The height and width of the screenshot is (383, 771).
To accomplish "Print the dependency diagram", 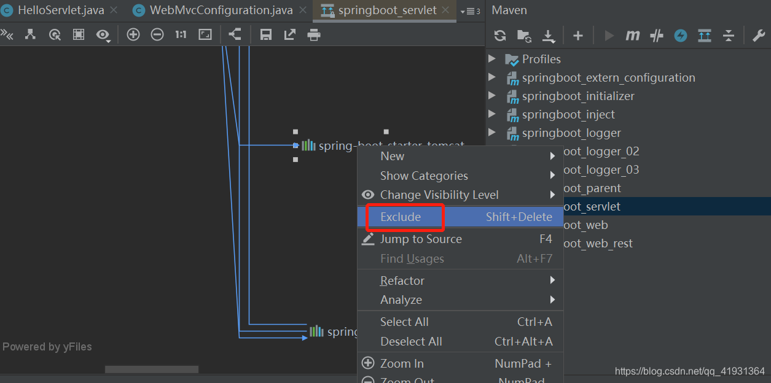I will tap(314, 35).
